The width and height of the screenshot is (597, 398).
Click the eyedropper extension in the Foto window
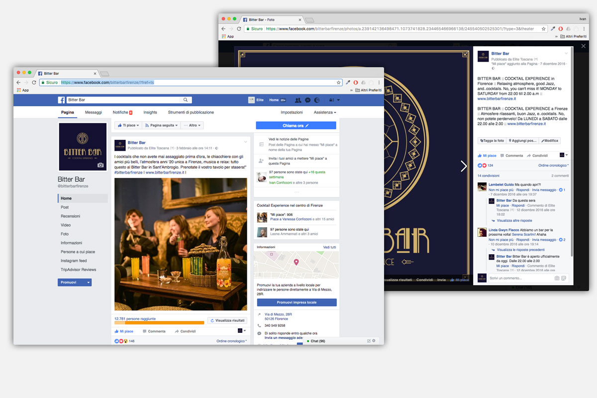pos(553,29)
